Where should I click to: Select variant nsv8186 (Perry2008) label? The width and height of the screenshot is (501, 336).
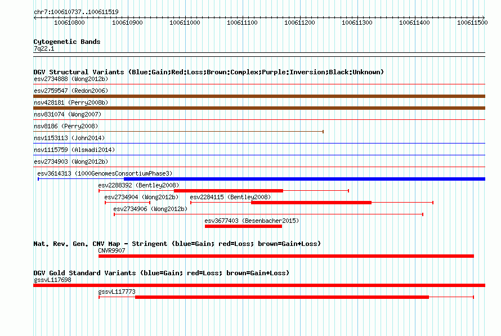(66, 126)
